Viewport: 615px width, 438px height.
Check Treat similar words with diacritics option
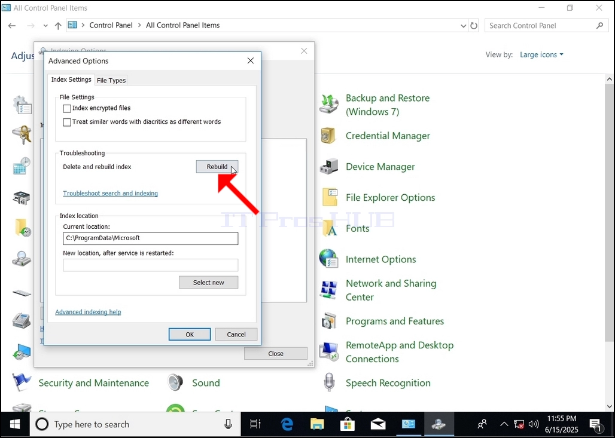(x=67, y=122)
